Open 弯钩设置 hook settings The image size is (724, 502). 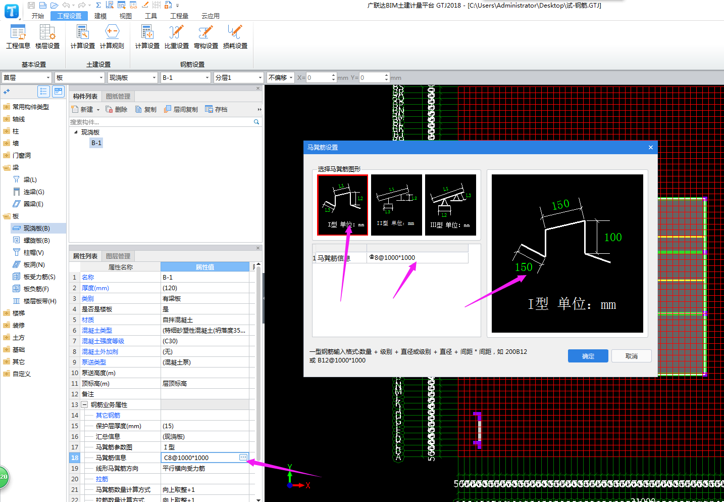[206, 37]
